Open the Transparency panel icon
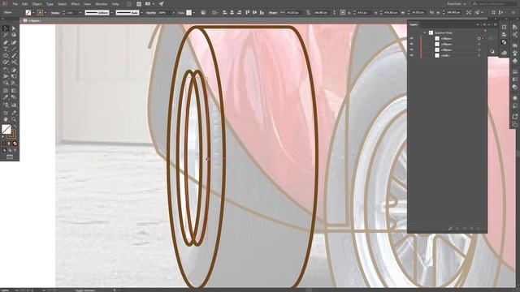The image size is (520, 292). click(514, 88)
